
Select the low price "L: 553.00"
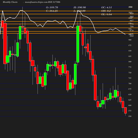(79, 11)
